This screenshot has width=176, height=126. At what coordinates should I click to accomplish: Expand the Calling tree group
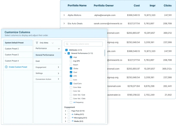point(65,114)
